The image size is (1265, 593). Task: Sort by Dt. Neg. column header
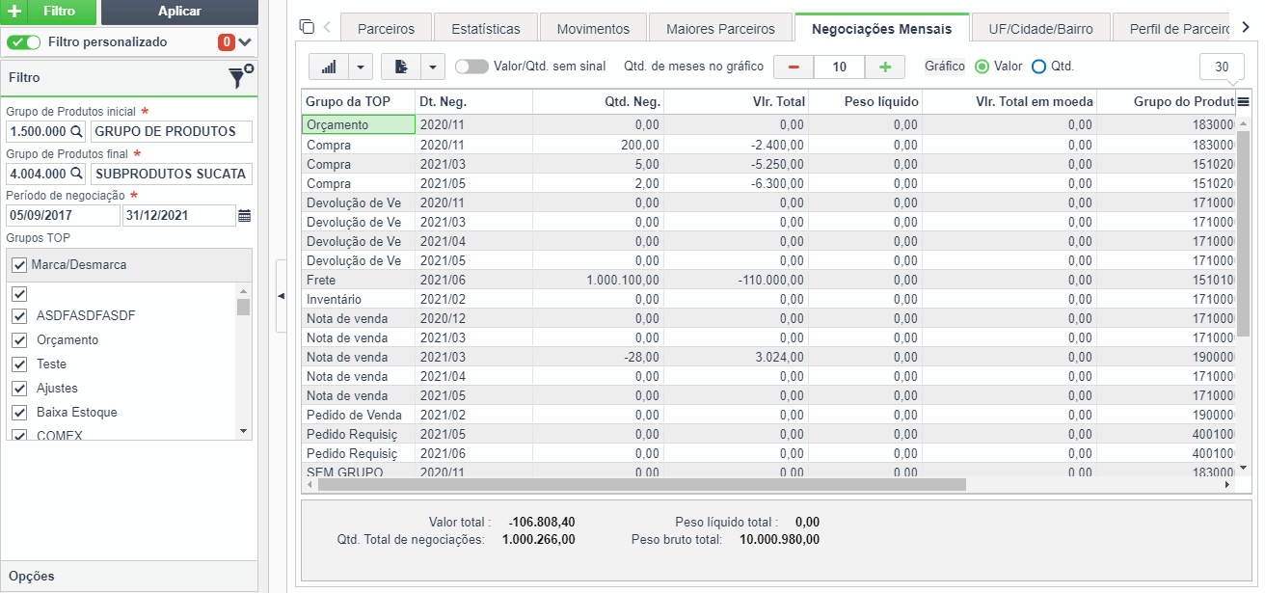(x=473, y=101)
